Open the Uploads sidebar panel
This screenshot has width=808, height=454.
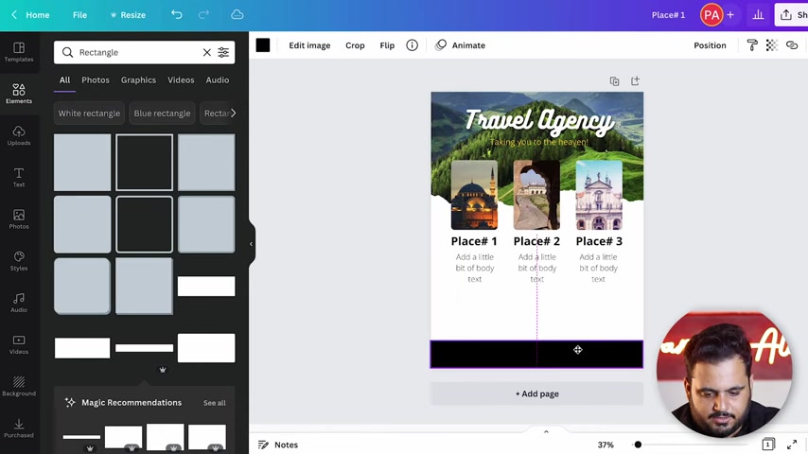coord(19,135)
